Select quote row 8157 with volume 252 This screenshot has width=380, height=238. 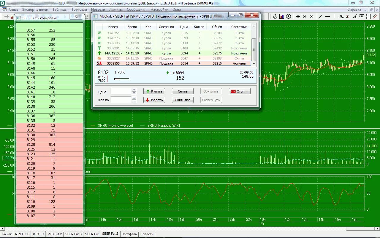point(50,30)
